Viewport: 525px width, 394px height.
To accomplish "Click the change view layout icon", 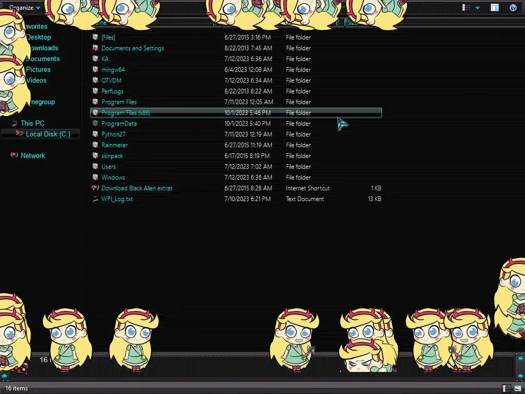I will [466, 7].
